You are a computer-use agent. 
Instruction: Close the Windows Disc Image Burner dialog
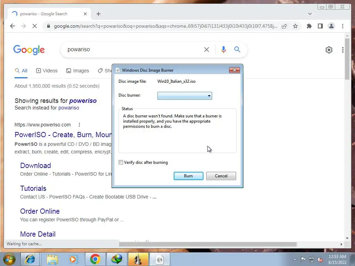(x=234, y=70)
